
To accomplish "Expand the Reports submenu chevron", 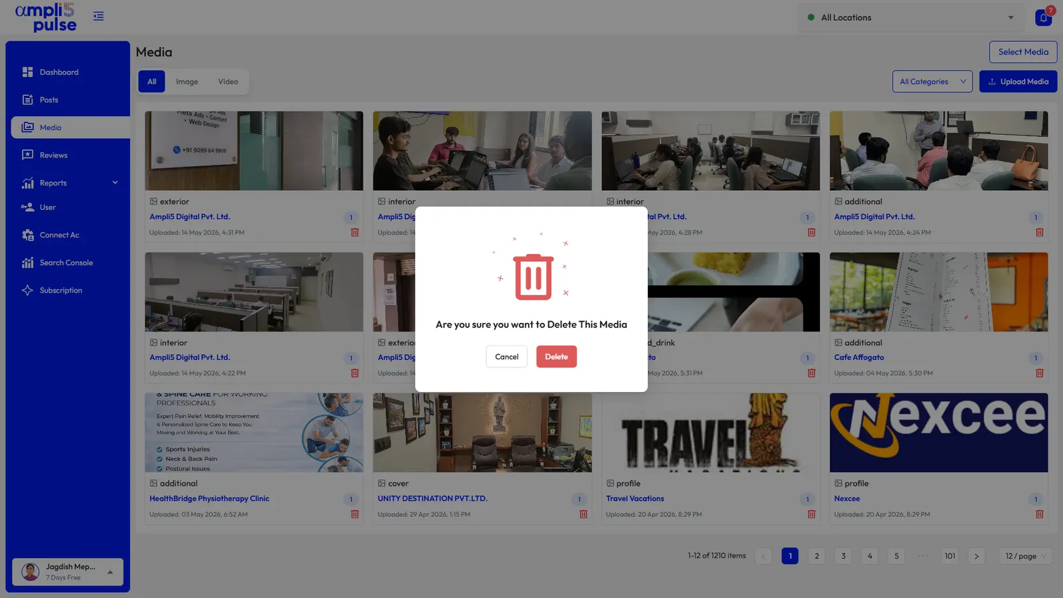I will 115,183.
